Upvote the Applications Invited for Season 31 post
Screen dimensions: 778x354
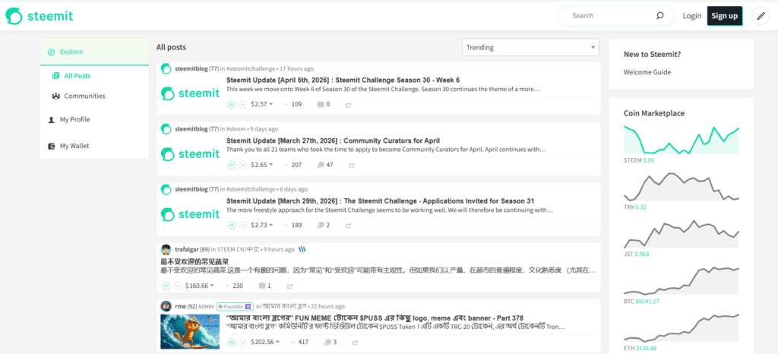232,225
